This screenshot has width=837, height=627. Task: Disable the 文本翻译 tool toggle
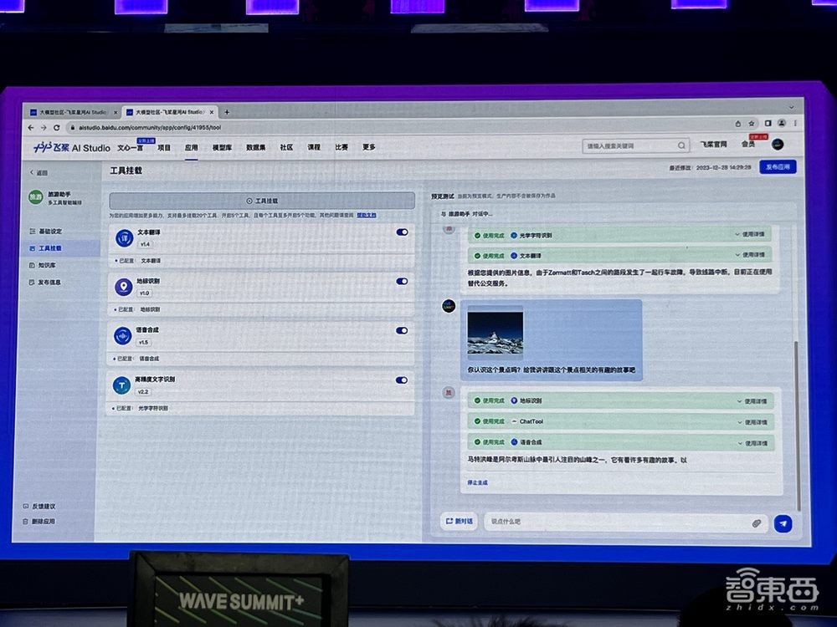[402, 232]
